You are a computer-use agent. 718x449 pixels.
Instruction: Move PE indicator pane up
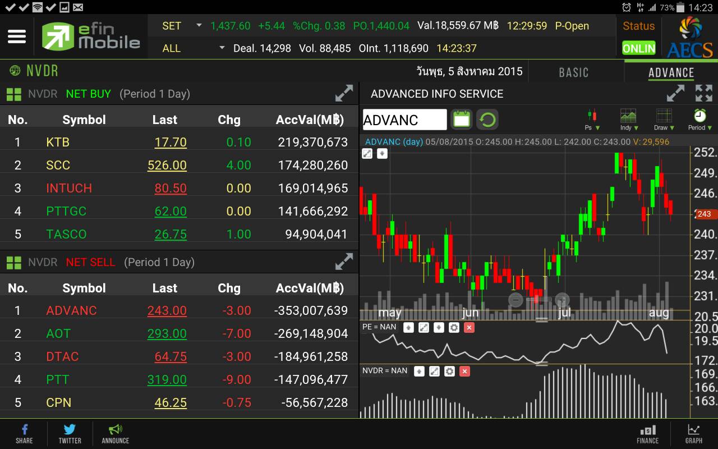[409, 327]
